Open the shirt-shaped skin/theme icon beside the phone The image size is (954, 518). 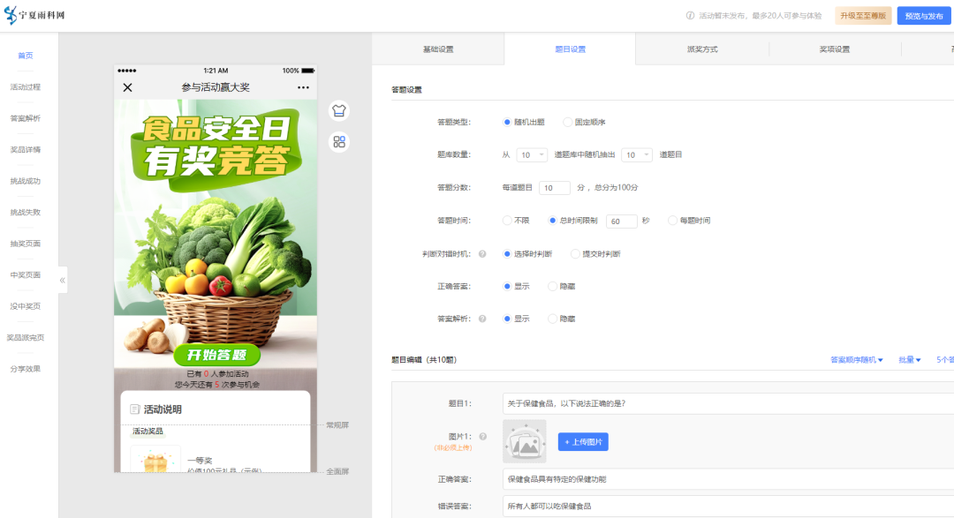point(339,110)
